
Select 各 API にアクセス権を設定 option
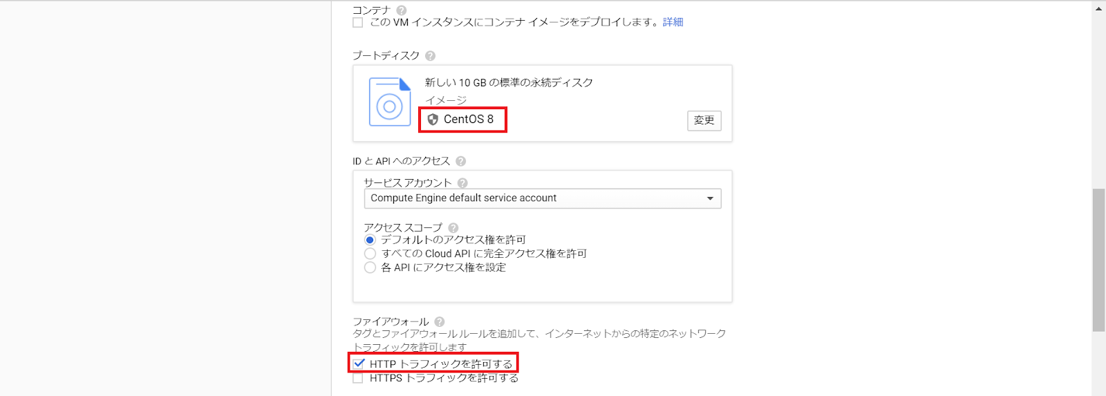pyautogui.click(x=370, y=267)
